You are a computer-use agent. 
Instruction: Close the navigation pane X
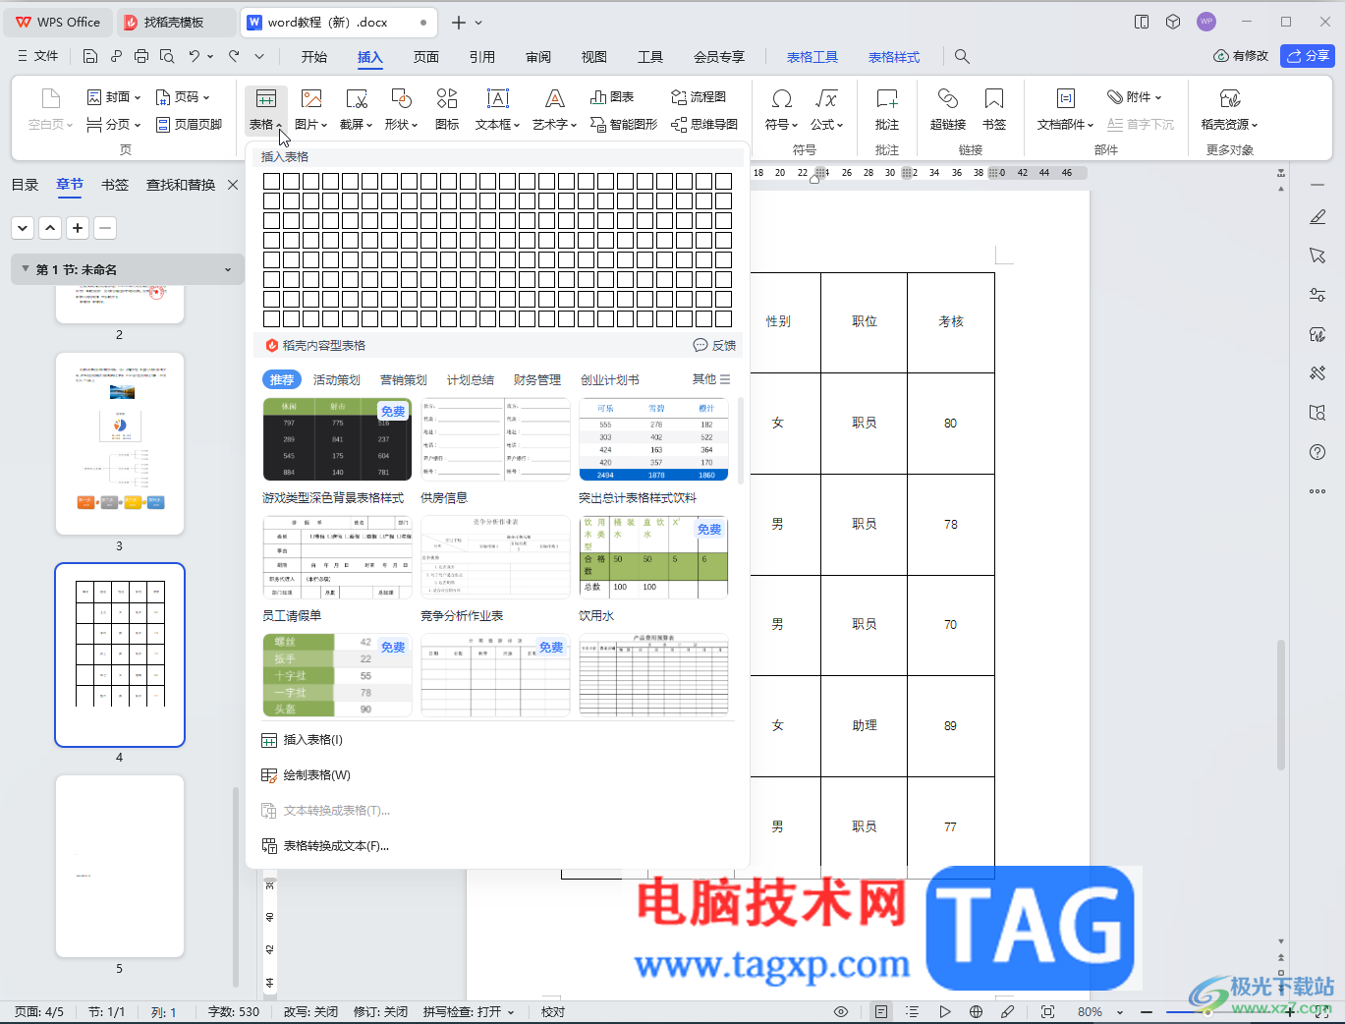233,185
